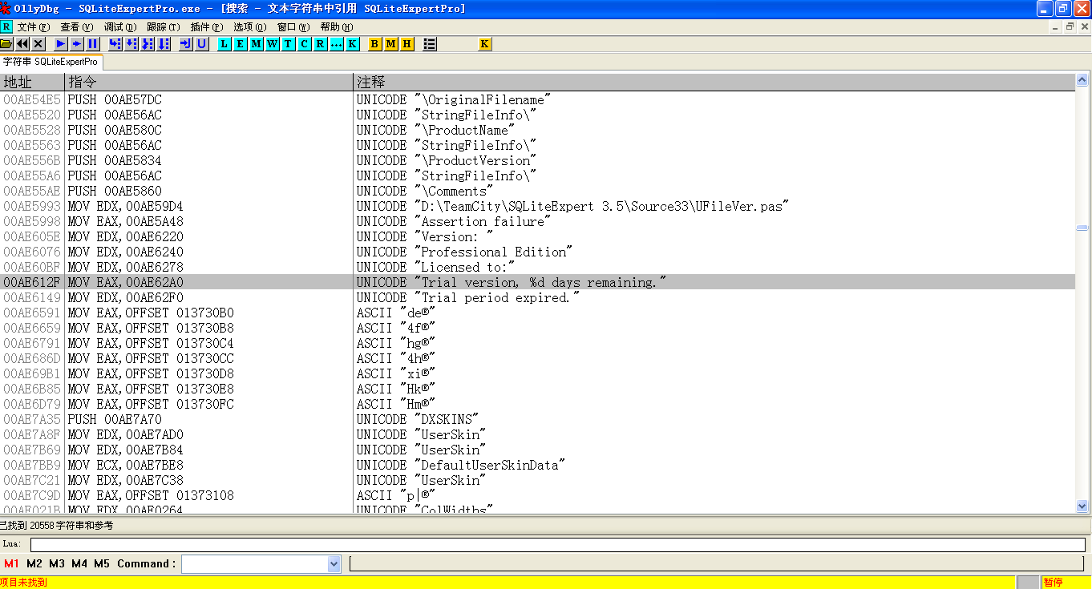Select the 字符串 SQLiteExpertPro tab
The width and height of the screenshot is (1092, 589).
point(51,62)
